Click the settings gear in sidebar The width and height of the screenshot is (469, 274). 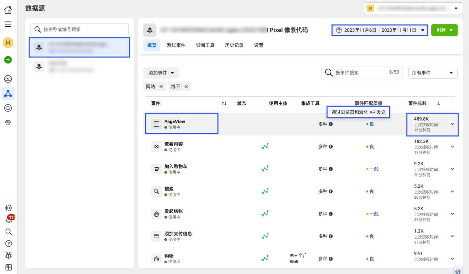pyautogui.click(x=9, y=208)
